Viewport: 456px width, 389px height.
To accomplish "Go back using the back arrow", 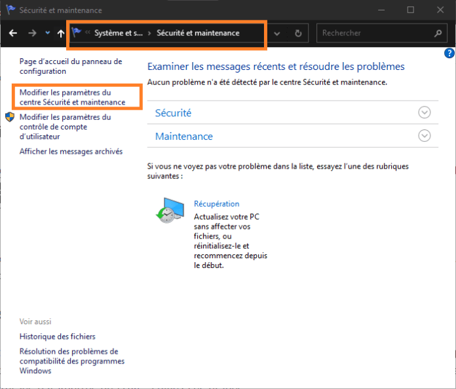I will point(12,33).
